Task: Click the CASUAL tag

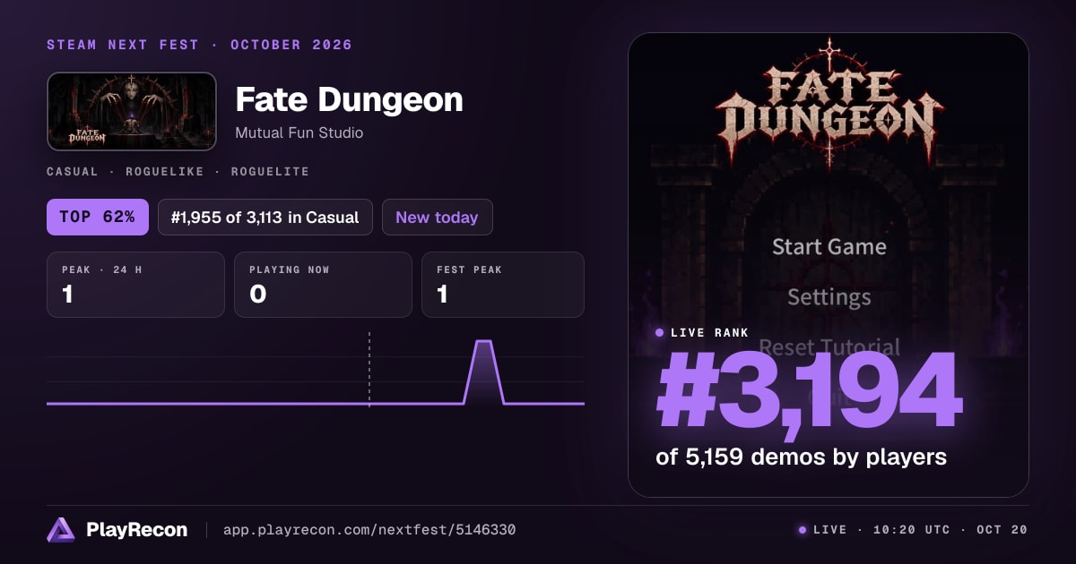Action: 73,171
